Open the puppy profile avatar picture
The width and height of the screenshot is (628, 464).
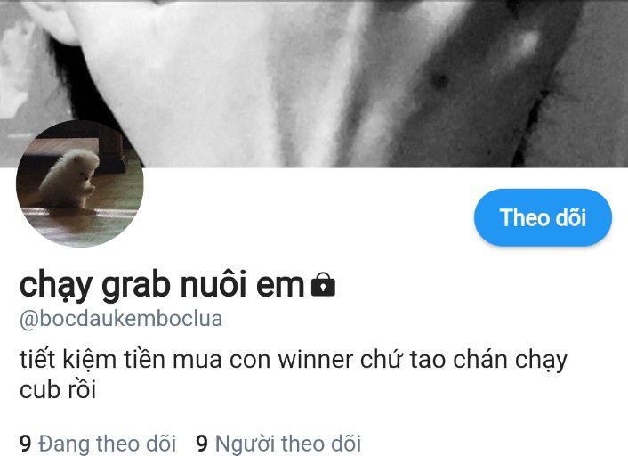point(80,183)
